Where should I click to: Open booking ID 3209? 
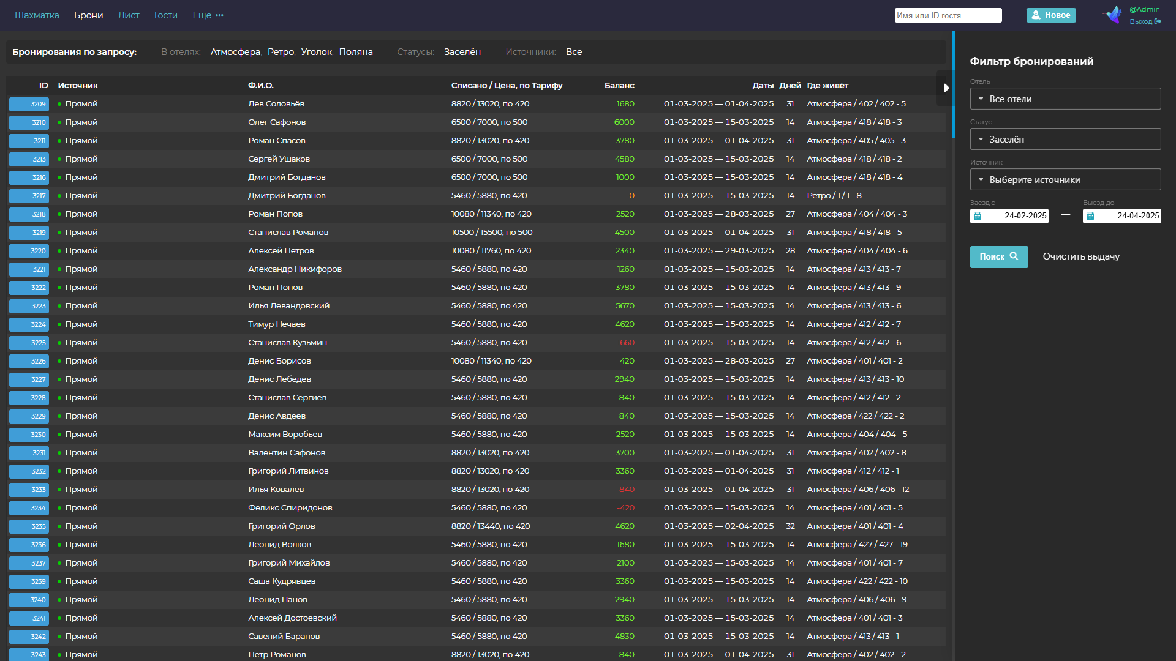point(29,104)
